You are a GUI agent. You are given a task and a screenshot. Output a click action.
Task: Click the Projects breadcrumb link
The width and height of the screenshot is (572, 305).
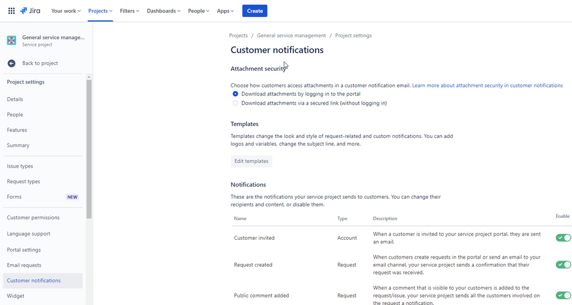point(238,35)
